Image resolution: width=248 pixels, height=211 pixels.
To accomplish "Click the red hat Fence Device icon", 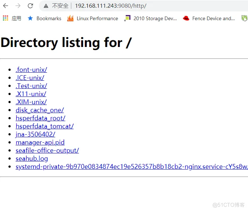I will click(x=186, y=18).
